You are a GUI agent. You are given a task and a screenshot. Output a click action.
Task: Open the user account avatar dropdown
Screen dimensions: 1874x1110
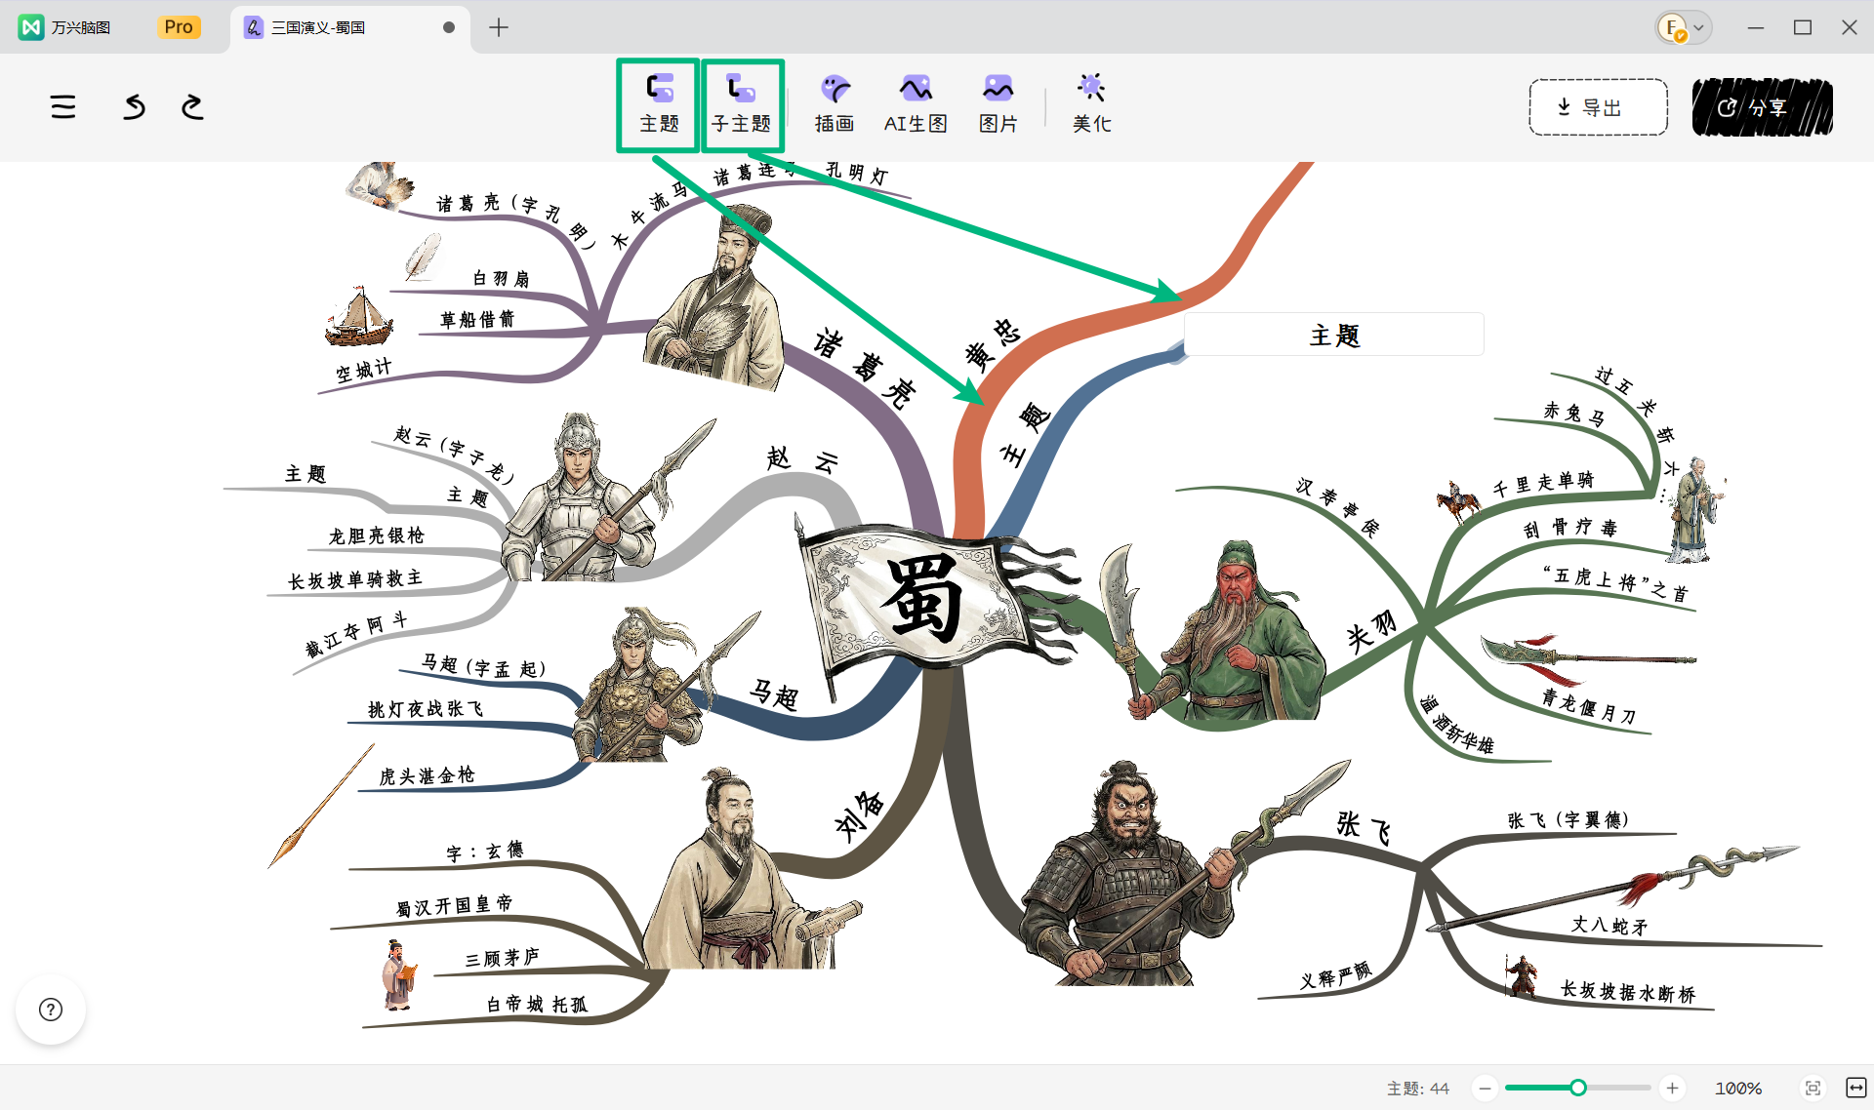[x=1684, y=27]
